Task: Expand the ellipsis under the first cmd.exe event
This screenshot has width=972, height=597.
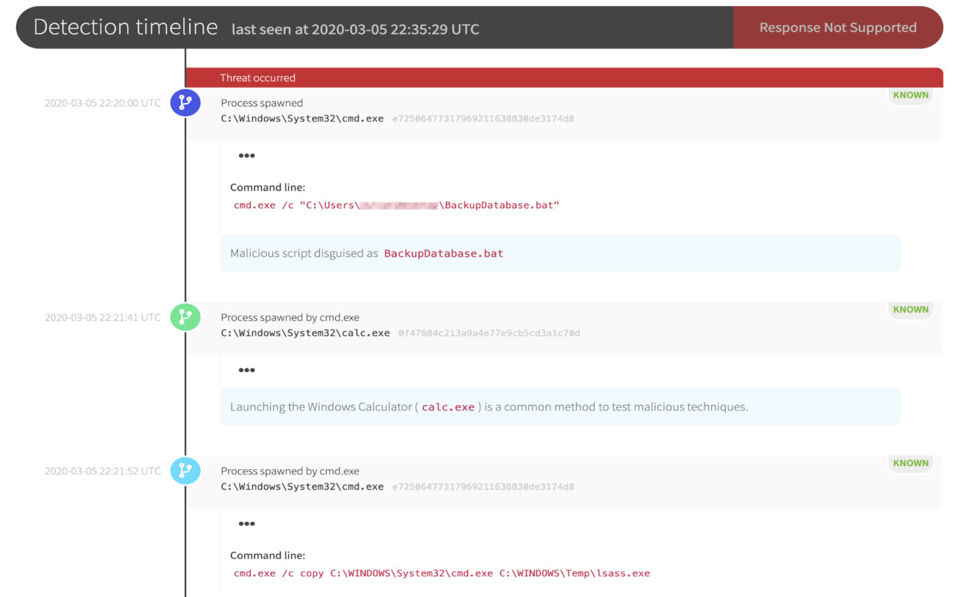Action: (x=247, y=155)
